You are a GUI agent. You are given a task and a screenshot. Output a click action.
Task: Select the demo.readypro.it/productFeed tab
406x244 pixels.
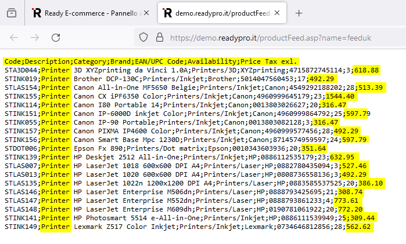pyautogui.click(x=222, y=13)
